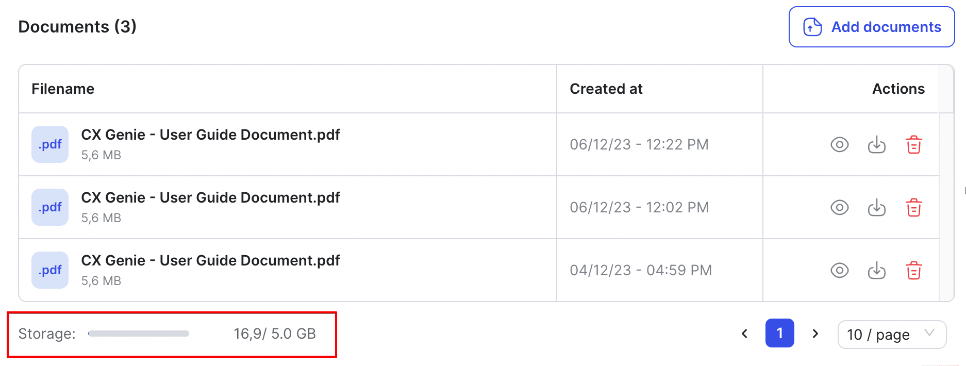This screenshot has height=366, width=966.
Task: Delete the document created at 12:02 PM
Action: coord(913,208)
